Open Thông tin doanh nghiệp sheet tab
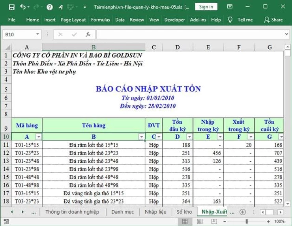This screenshot has width=292, height=226. pos(72,212)
